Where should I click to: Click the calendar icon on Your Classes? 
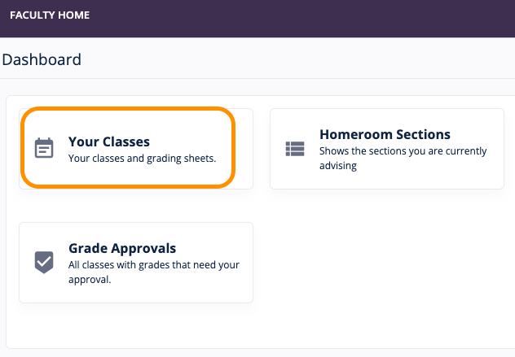click(44, 148)
